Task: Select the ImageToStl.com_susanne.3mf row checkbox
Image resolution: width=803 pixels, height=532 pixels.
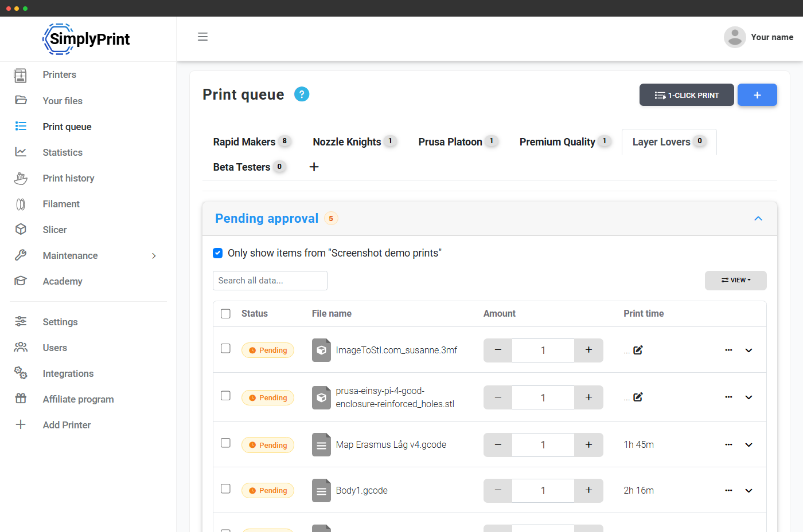Action: pos(225,348)
